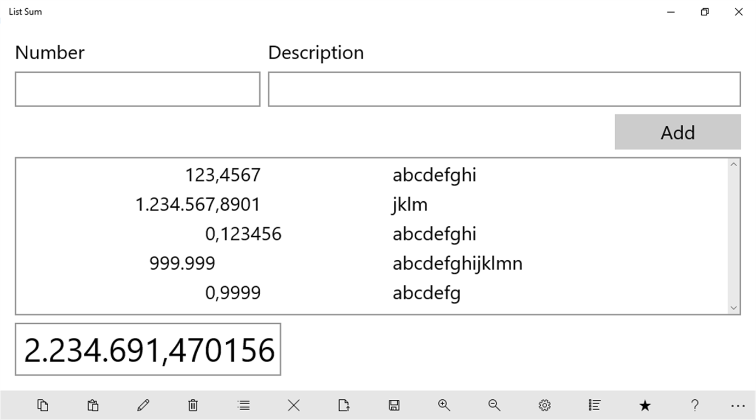Click the list scrollbar up arrow
Image resolution: width=756 pixels, height=420 pixels.
734,164
